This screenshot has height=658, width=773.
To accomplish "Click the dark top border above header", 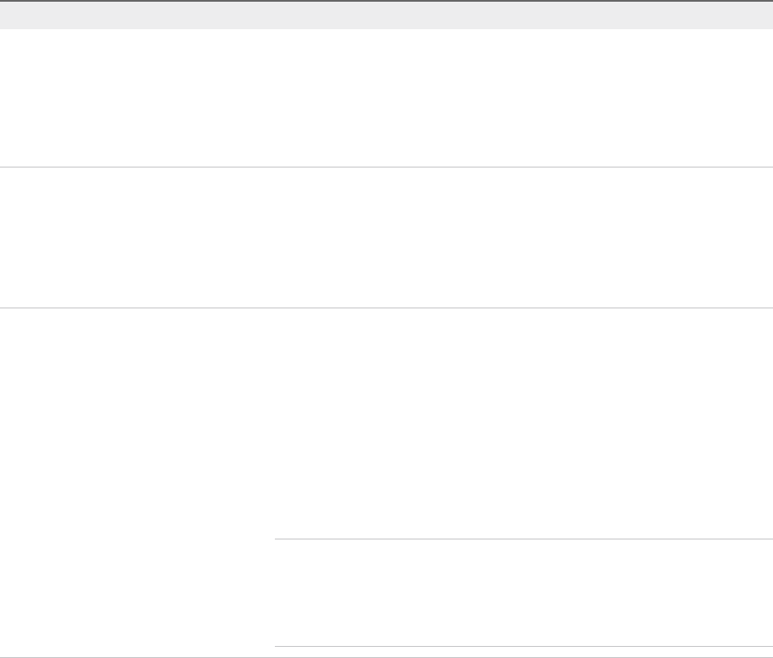I will click(x=386, y=1).
